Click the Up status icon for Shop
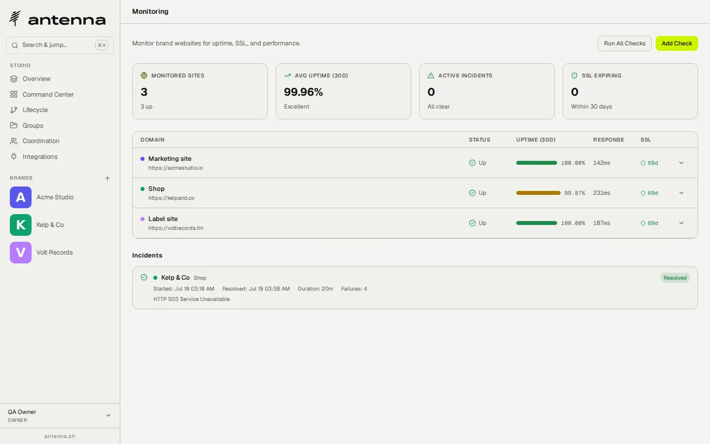 (472, 193)
